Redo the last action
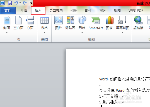Screen dimensions: 150x107 click(x=25, y=3)
